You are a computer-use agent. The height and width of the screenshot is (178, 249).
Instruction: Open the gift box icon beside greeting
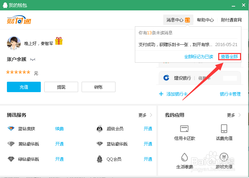59,41
